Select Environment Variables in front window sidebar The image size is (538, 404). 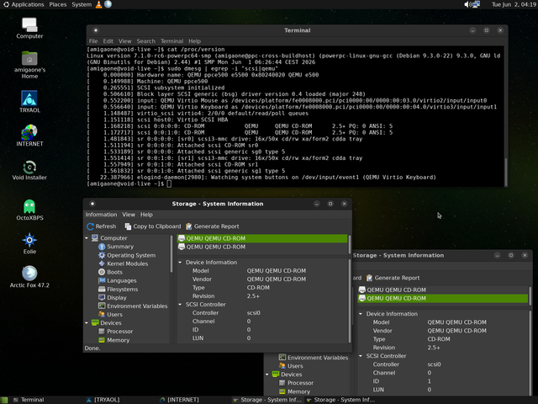(x=137, y=306)
